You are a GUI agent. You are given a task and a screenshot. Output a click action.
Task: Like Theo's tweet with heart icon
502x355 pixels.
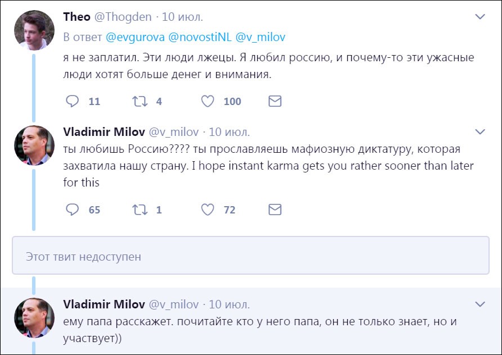click(208, 101)
